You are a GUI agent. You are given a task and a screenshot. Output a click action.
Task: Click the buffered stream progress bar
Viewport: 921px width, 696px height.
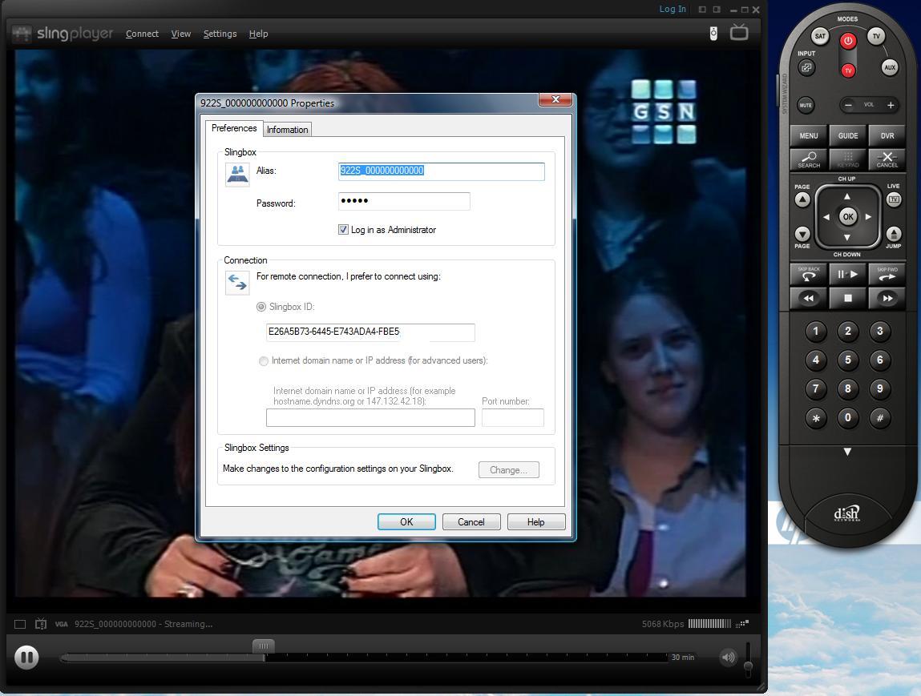[x=164, y=658]
